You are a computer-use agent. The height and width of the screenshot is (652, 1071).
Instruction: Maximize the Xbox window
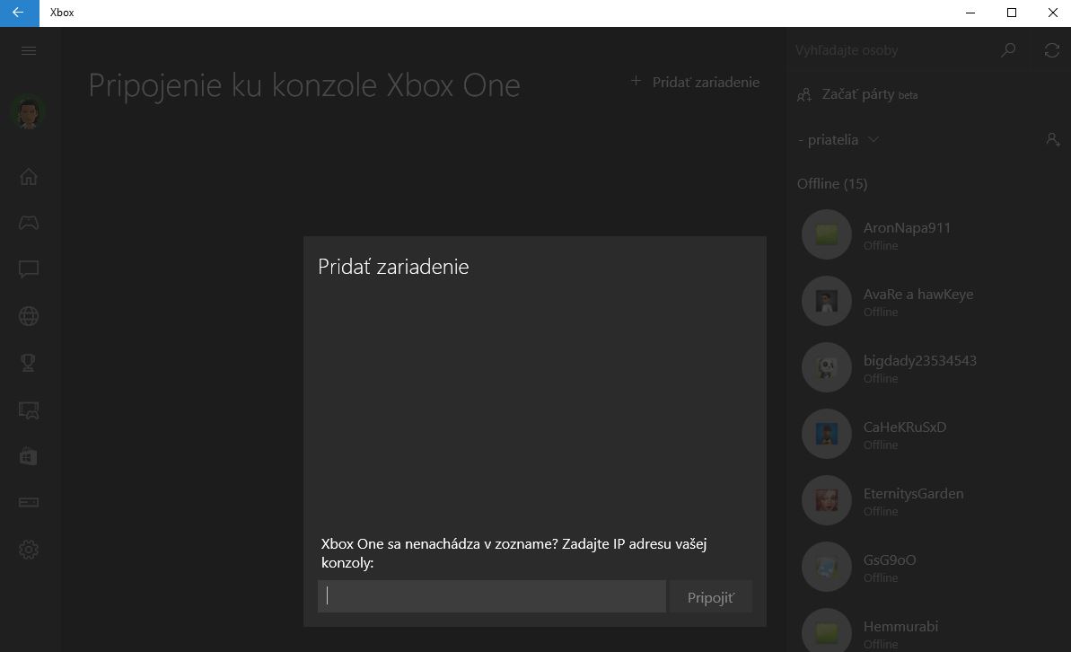coord(1012,13)
